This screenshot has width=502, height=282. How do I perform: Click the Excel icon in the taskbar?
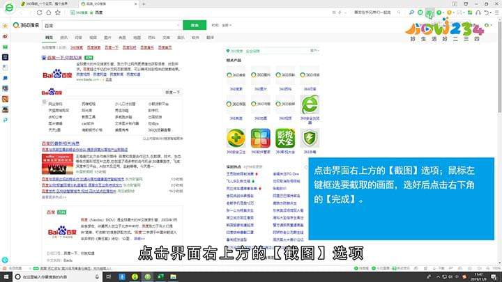pos(160,277)
